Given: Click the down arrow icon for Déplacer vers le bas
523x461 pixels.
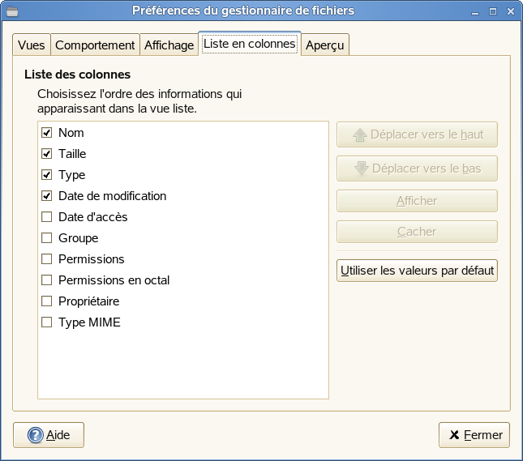Looking at the screenshot, I should [362, 169].
